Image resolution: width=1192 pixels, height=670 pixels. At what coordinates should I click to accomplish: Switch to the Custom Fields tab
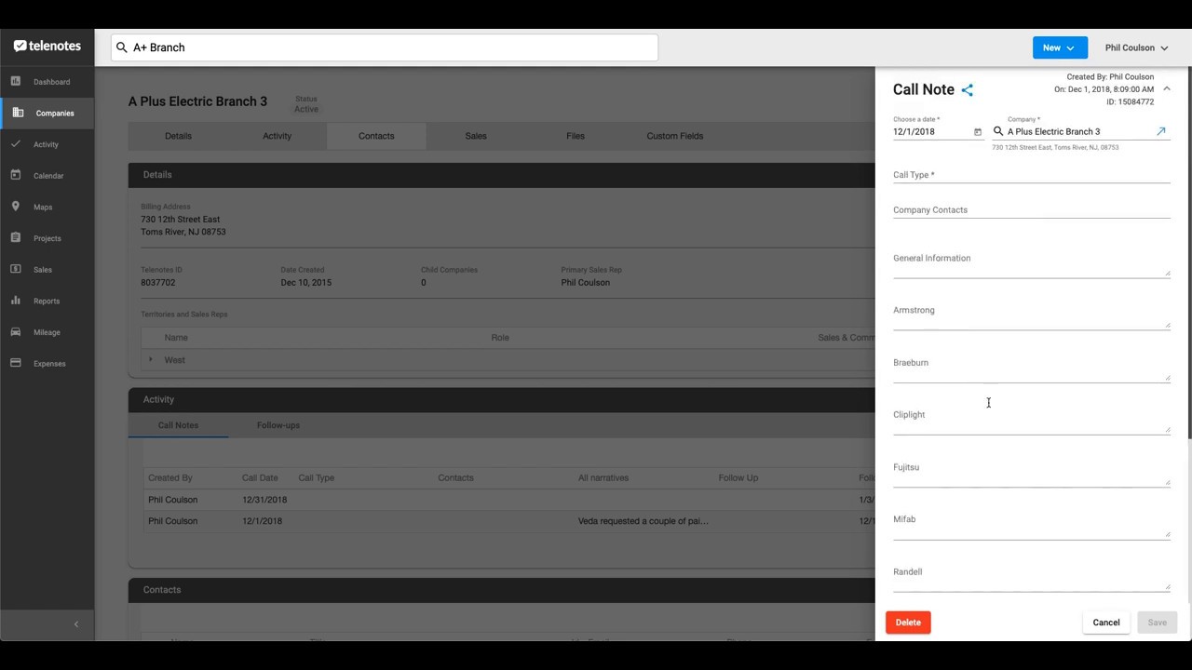click(x=675, y=136)
